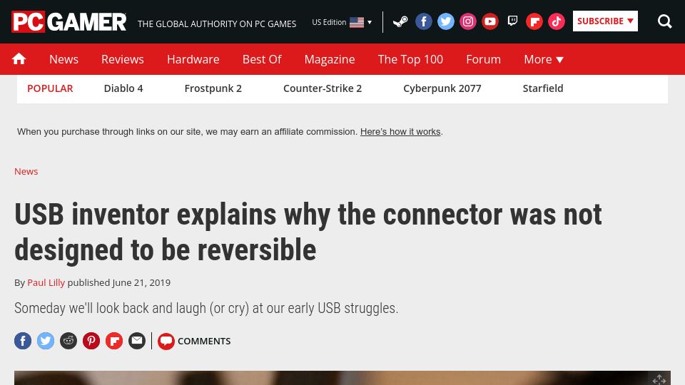The image size is (685, 385).
Task: Share article on Facebook
Action: tap(23, 341)
